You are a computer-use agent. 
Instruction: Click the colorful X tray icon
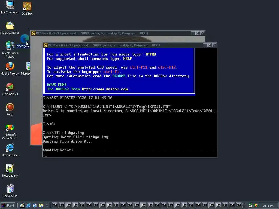tap(256, 205)
